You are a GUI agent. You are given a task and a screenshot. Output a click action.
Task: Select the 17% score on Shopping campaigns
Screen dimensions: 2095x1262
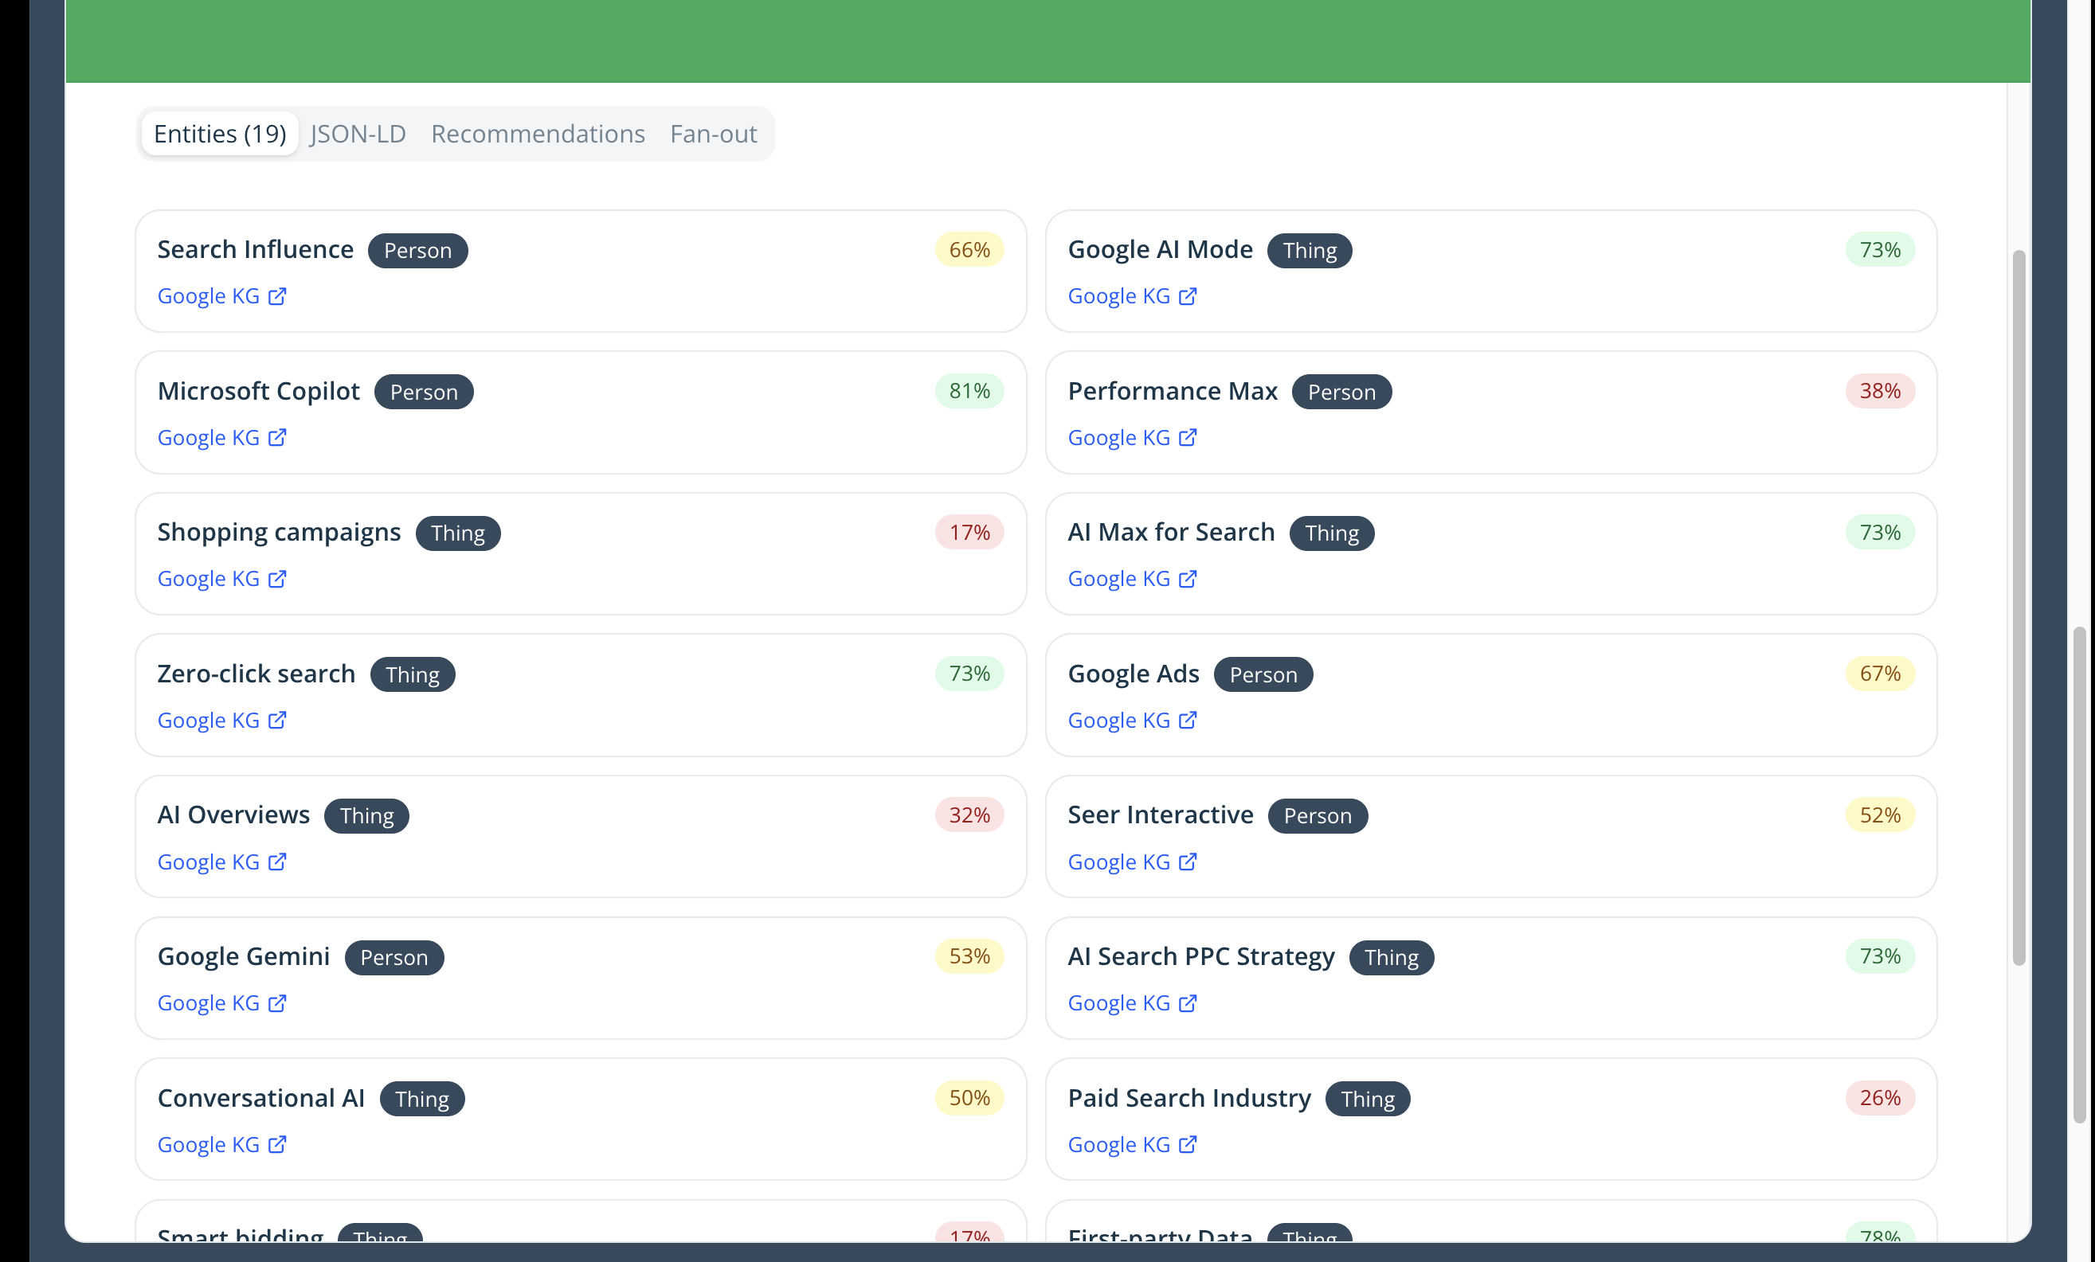pos(969,532)
